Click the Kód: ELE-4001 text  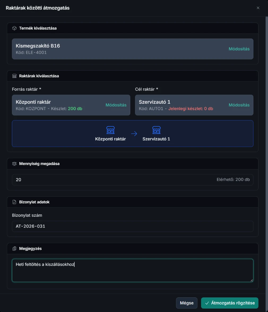tap(31, 53)
